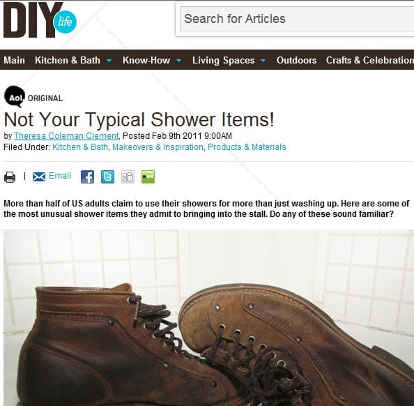Open the Main menu item
The width and height of the screenshot is (414, 406).
(x=14, y=60)
